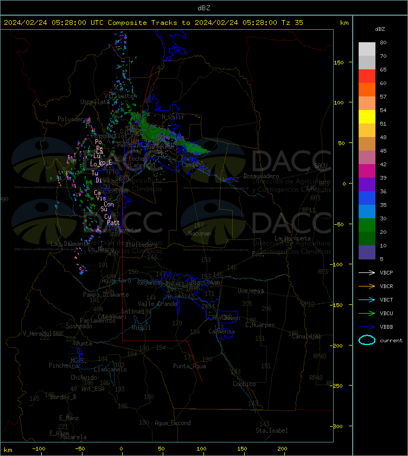Click the La_Horqueta place label

[x=292, y=238]
